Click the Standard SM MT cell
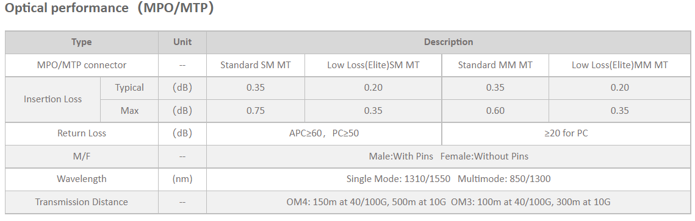 pyautogui.click(x=255, y=65)
